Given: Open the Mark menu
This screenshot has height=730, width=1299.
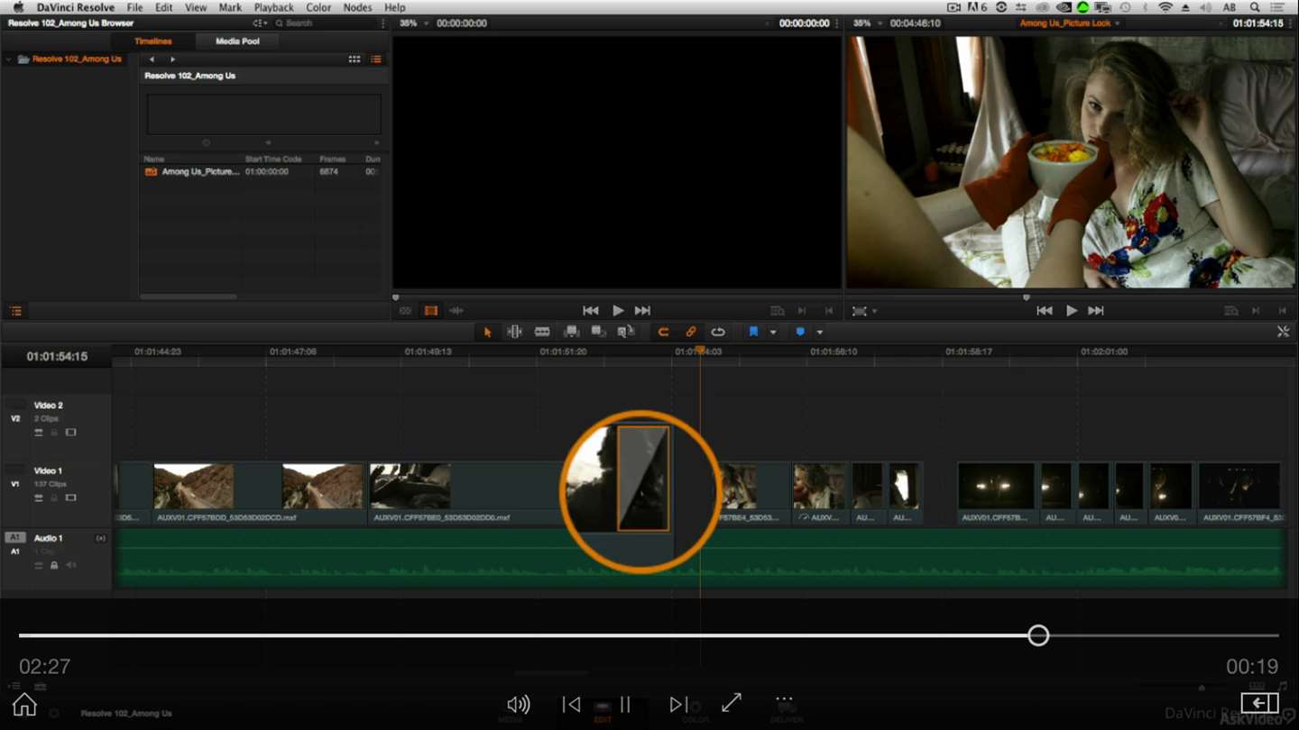Looking at the screenshot, I should (x=230, y=7).
